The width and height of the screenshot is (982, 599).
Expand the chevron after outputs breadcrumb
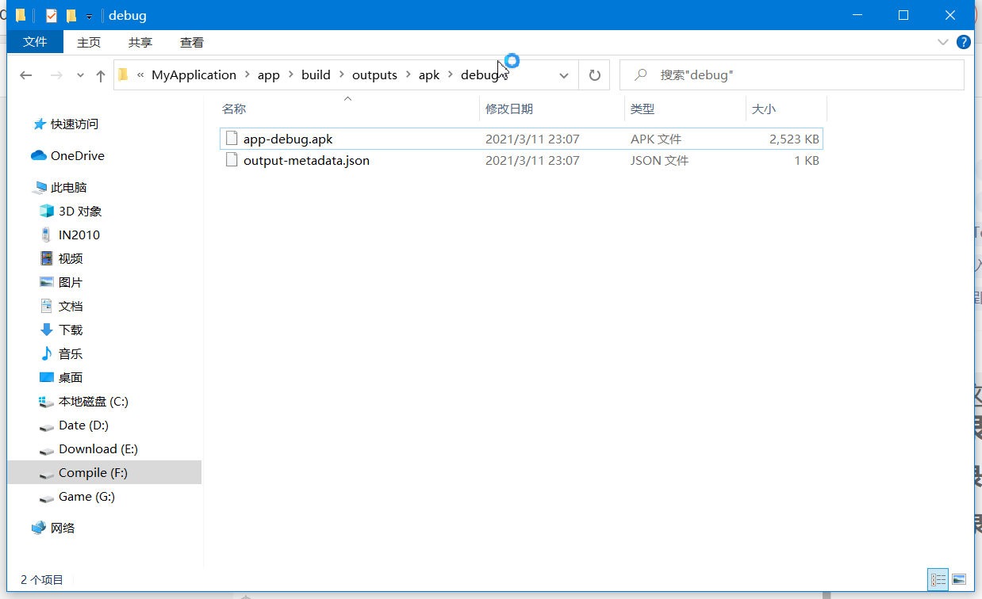[x=409, y=75]
